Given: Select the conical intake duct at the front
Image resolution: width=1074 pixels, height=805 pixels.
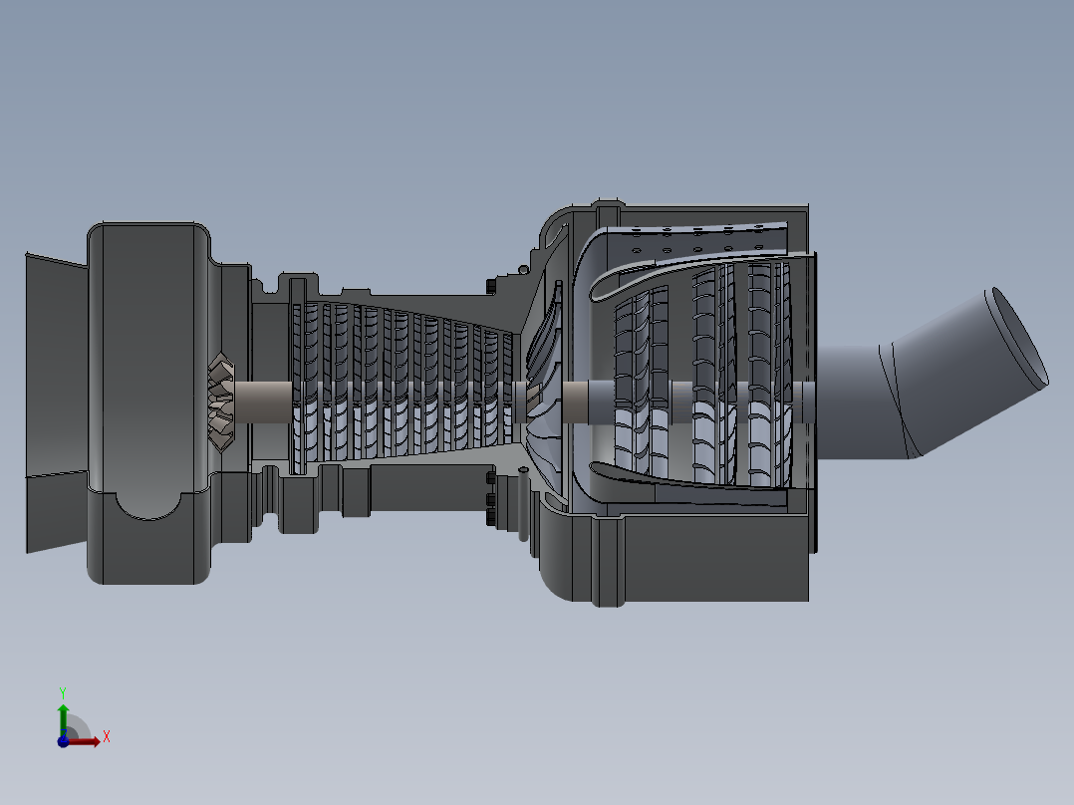Looking at the screenshot, I should coord(57,402).
